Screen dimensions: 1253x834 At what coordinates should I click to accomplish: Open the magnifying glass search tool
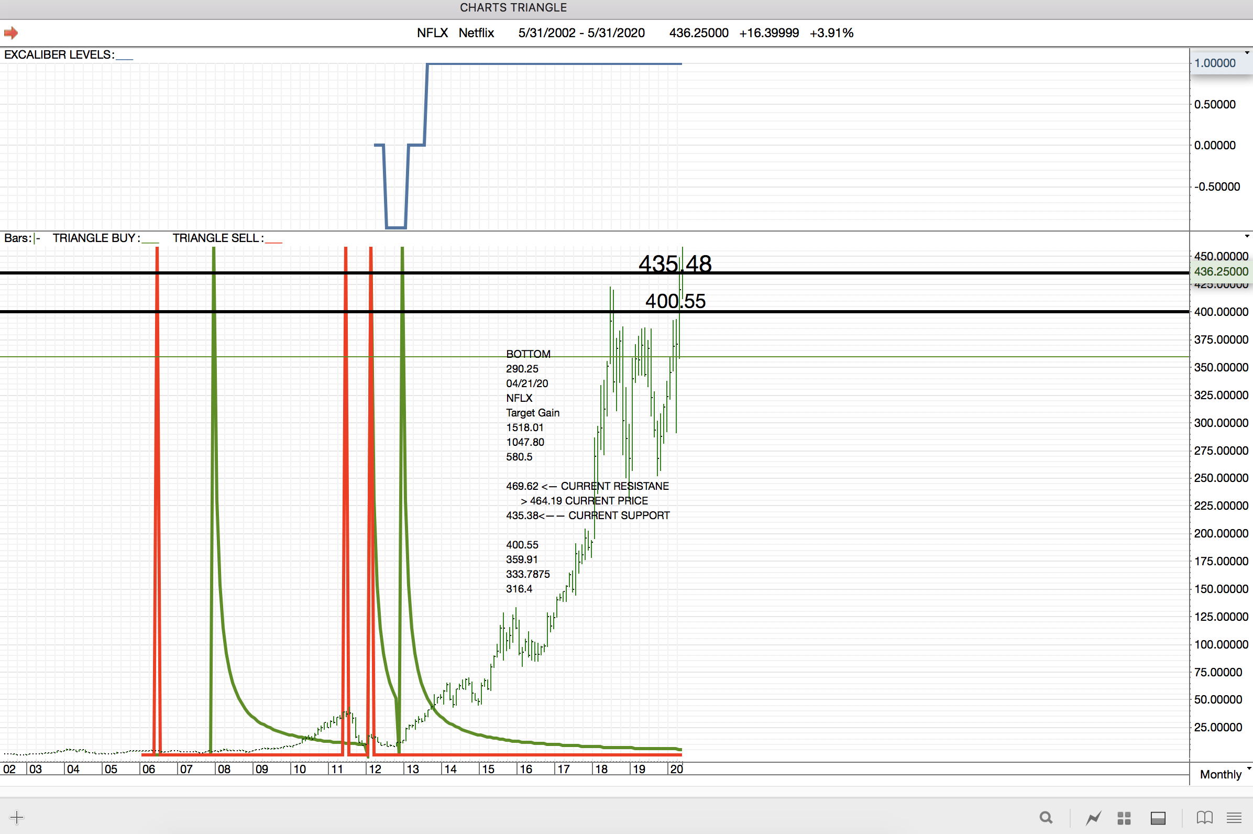click(1046, 818)
